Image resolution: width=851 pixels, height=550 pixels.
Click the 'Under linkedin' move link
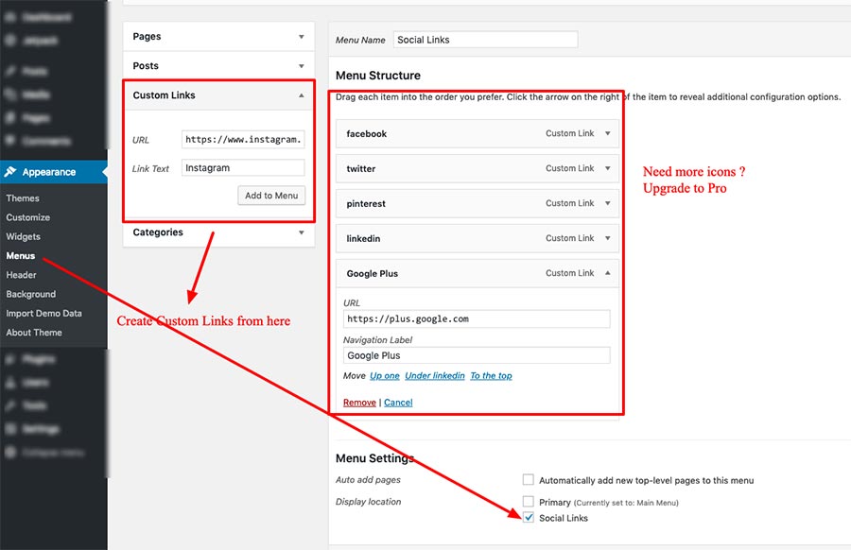(434, 376)
